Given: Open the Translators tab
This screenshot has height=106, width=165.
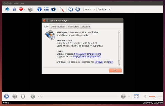Looking at the screenshot, I should pos(73,27).
